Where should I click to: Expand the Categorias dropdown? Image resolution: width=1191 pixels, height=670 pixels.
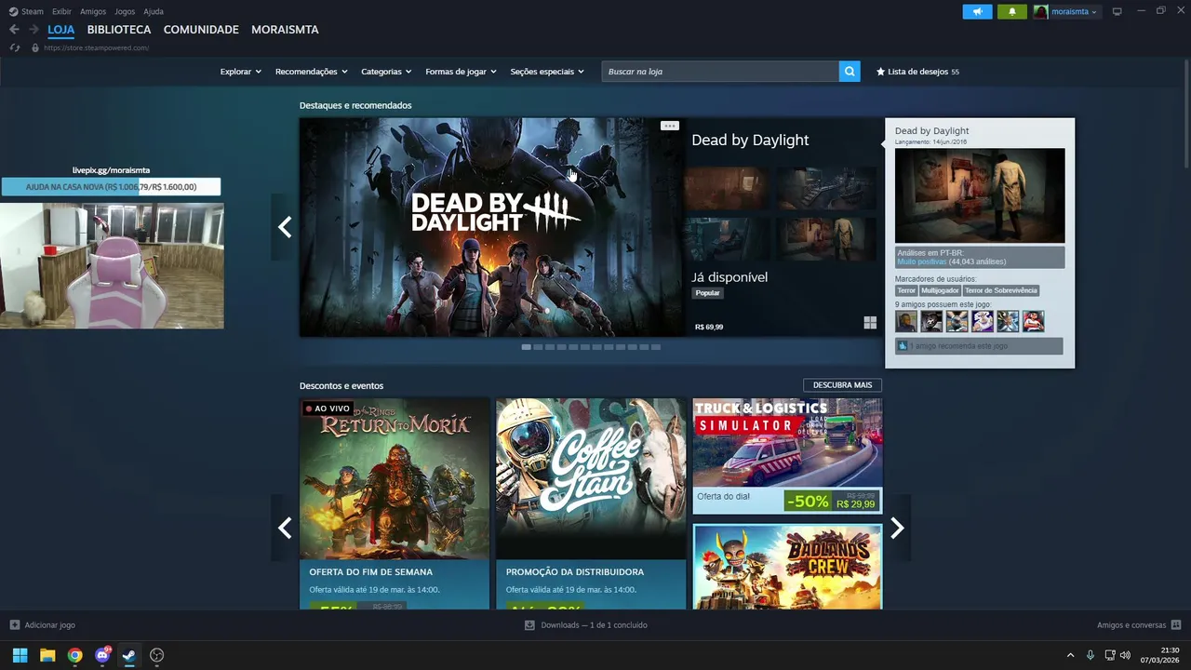pos(386,72)
